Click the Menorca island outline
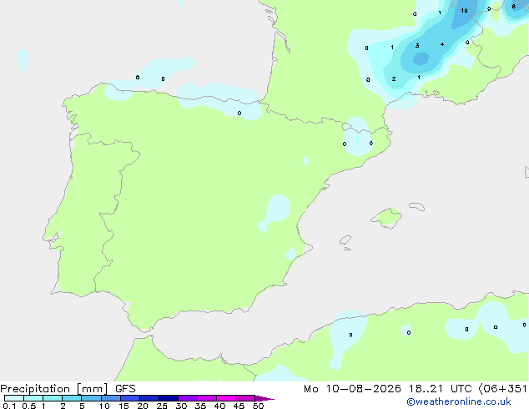The height and width of the screenshot is (409, 529). point(417,206)
